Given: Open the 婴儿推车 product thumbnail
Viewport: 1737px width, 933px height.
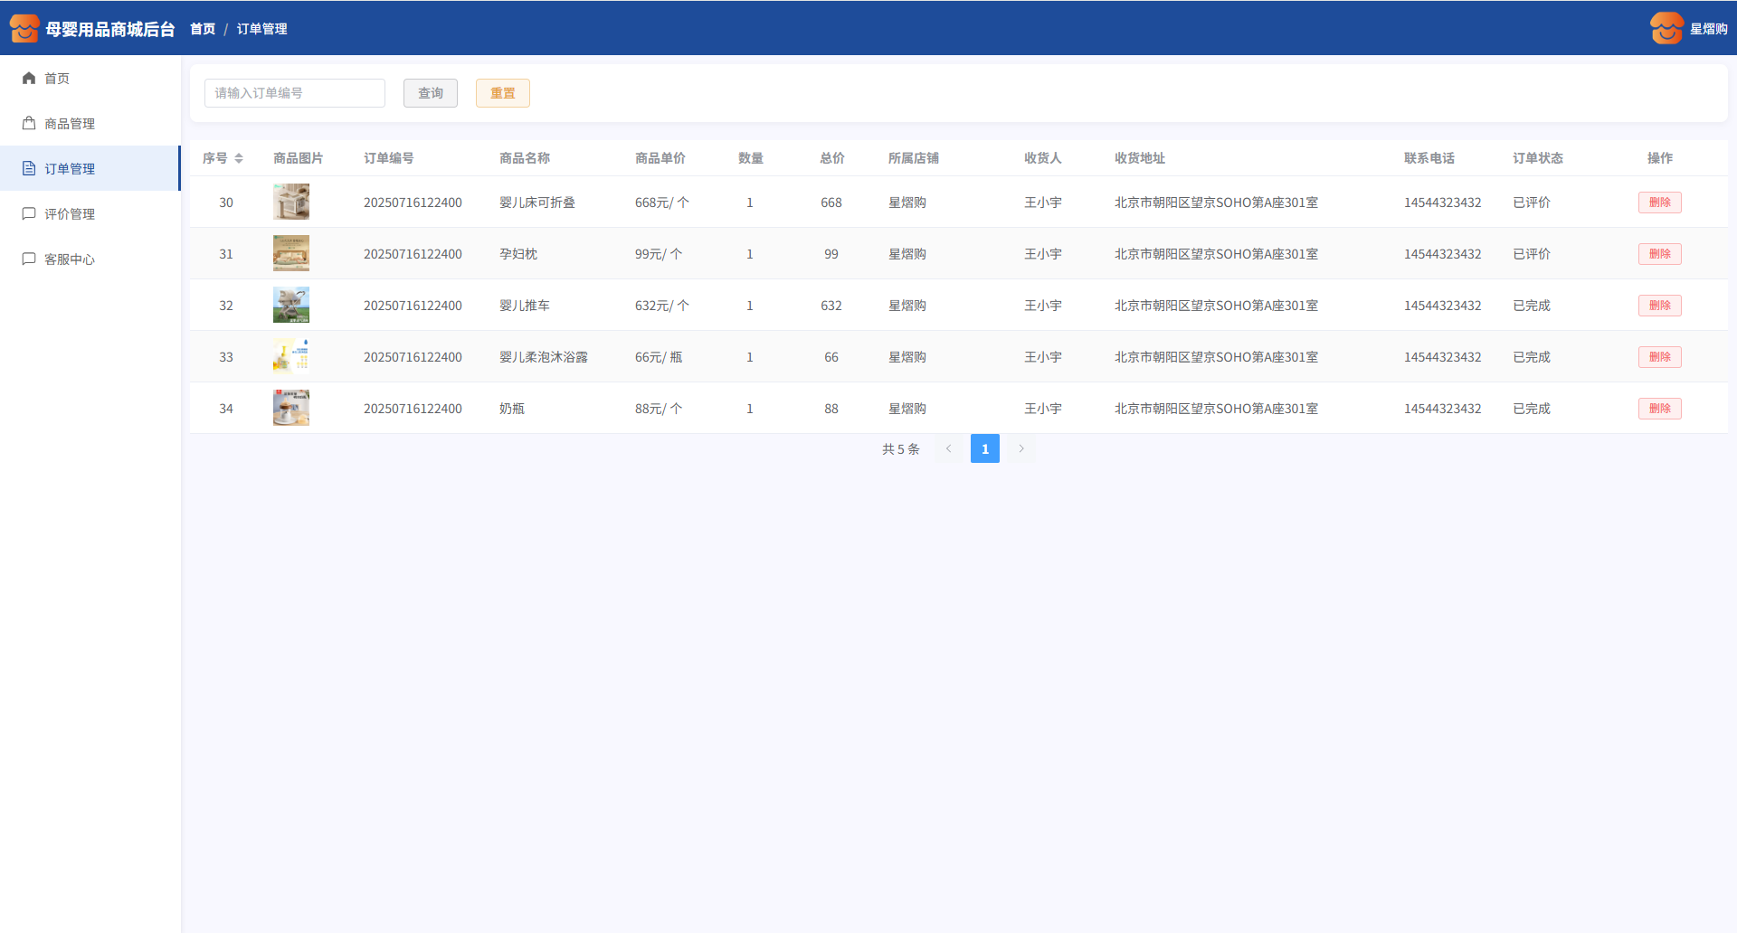Looking at the screenshot, I should 291,306.
